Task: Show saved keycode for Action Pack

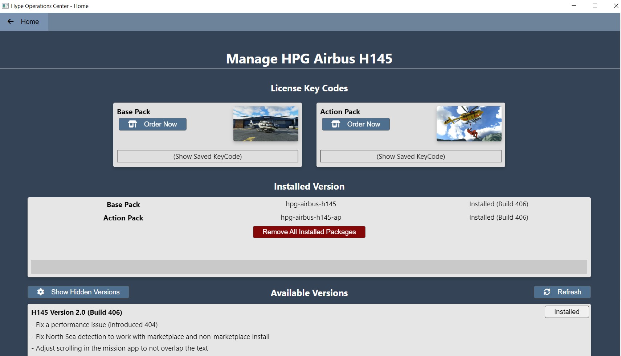Action: (x=411, y=156)
